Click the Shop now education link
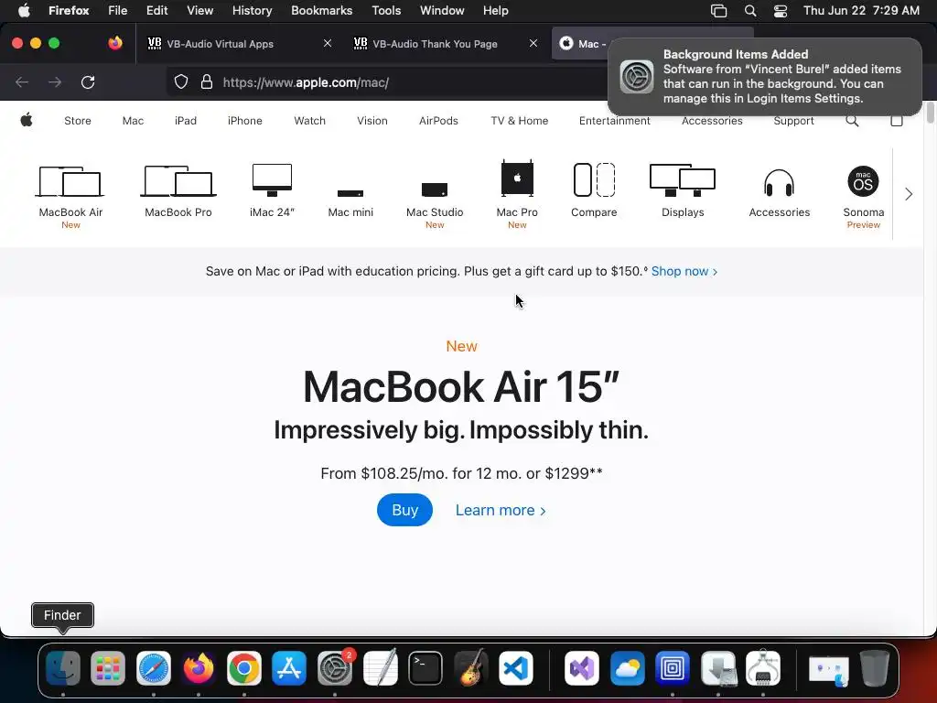 pyautogui.click(x=684, y=271)
